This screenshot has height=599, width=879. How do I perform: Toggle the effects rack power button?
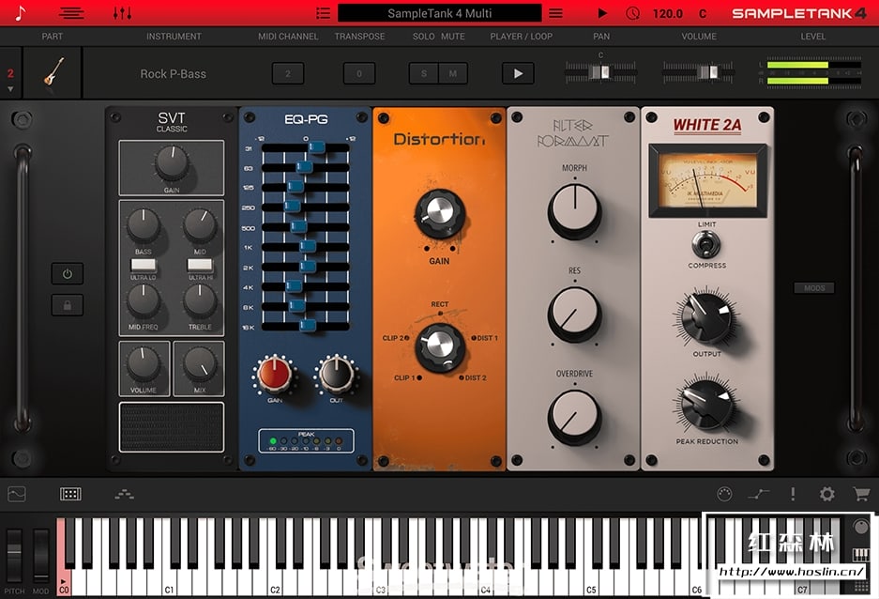point(68,274)
